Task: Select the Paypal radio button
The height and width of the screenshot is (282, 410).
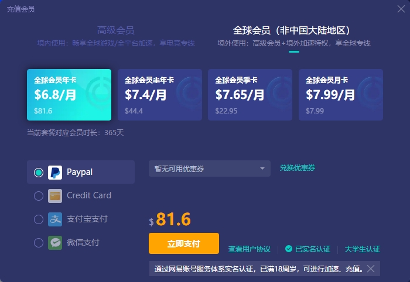Action: [x=39, y=173]
